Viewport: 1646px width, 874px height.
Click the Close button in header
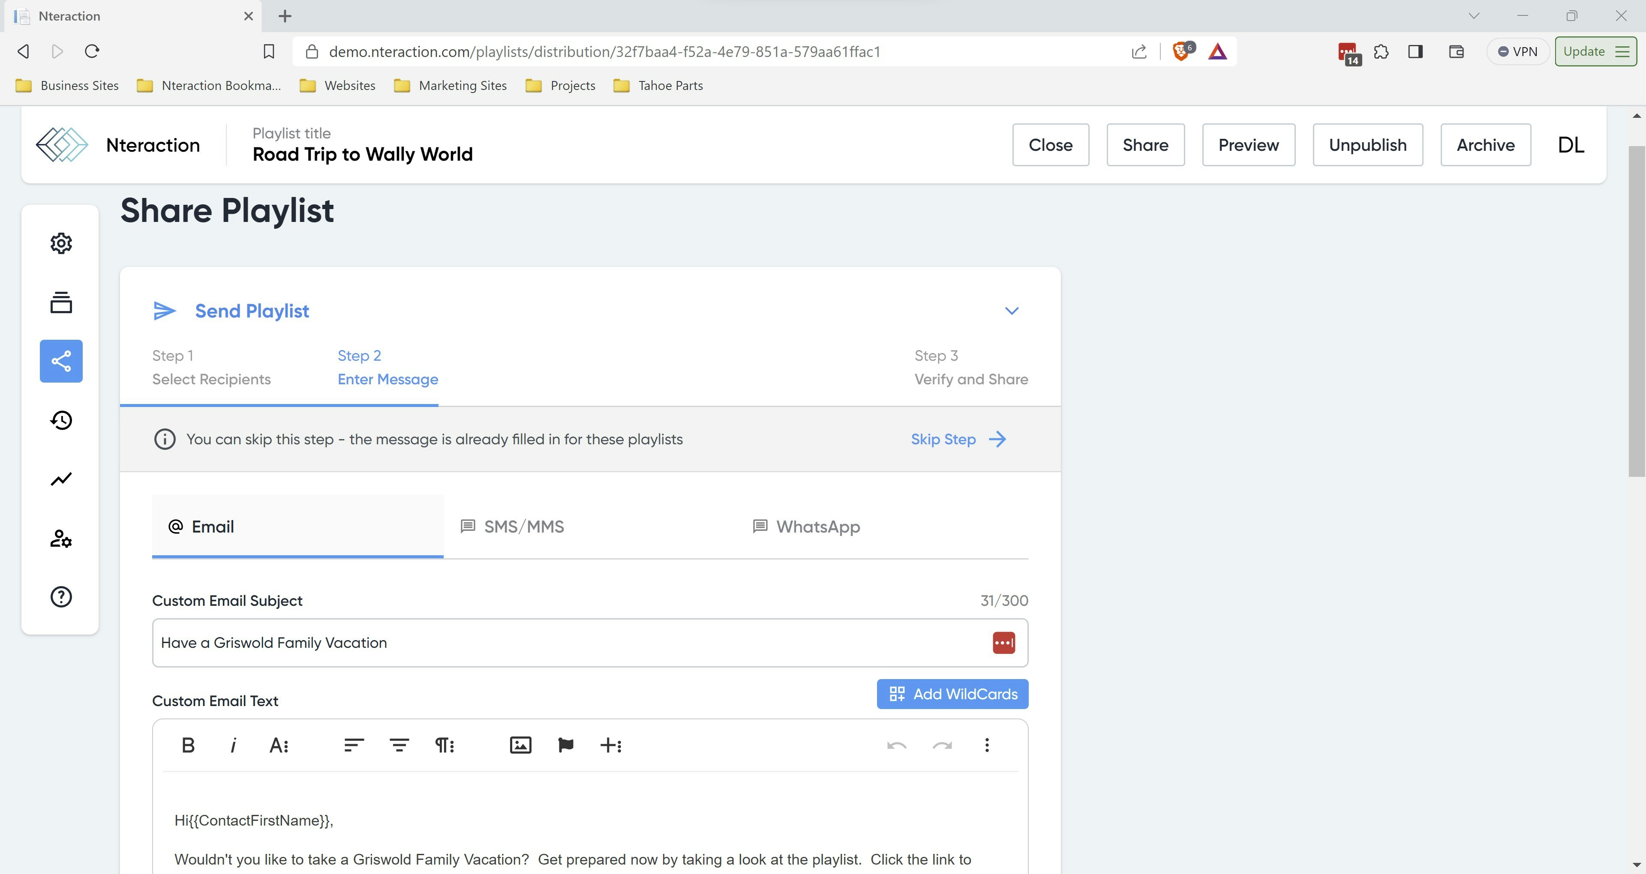pyautogui.click(x=1051, y=145)
